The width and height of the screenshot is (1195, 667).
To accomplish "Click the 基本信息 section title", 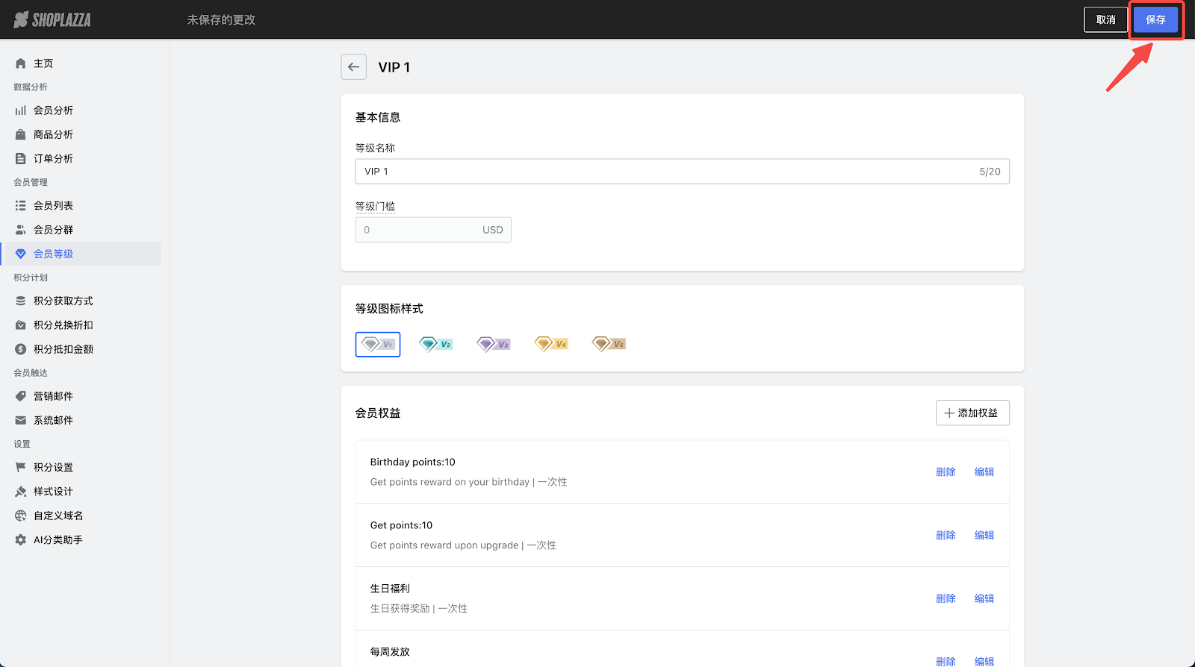I will 378,118.
